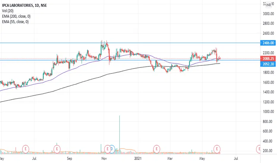Image resolution: width=277 pixels, height=163 pixels.
Task: Click the 2021 label on time axis
Action: click(138, 159)
